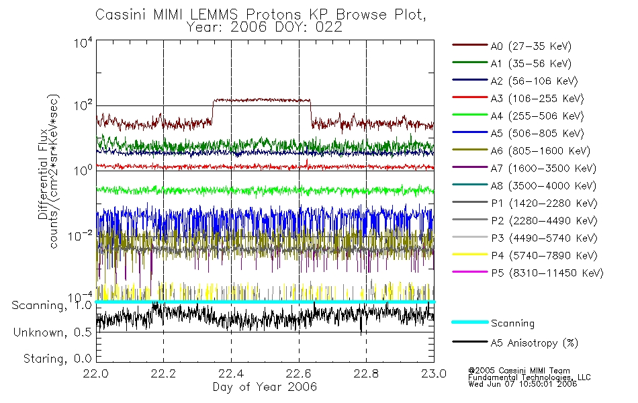The height and width of the screenshot is (403, 638).
Task: Click the x-axis tick label 22.4
Action: click(x=231, y=373)
